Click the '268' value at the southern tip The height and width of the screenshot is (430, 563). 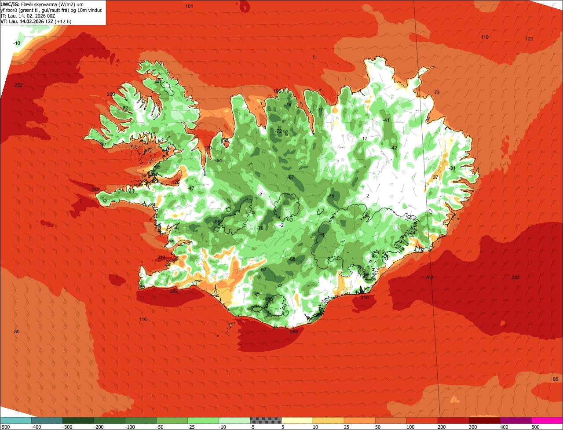pos(294,332)
